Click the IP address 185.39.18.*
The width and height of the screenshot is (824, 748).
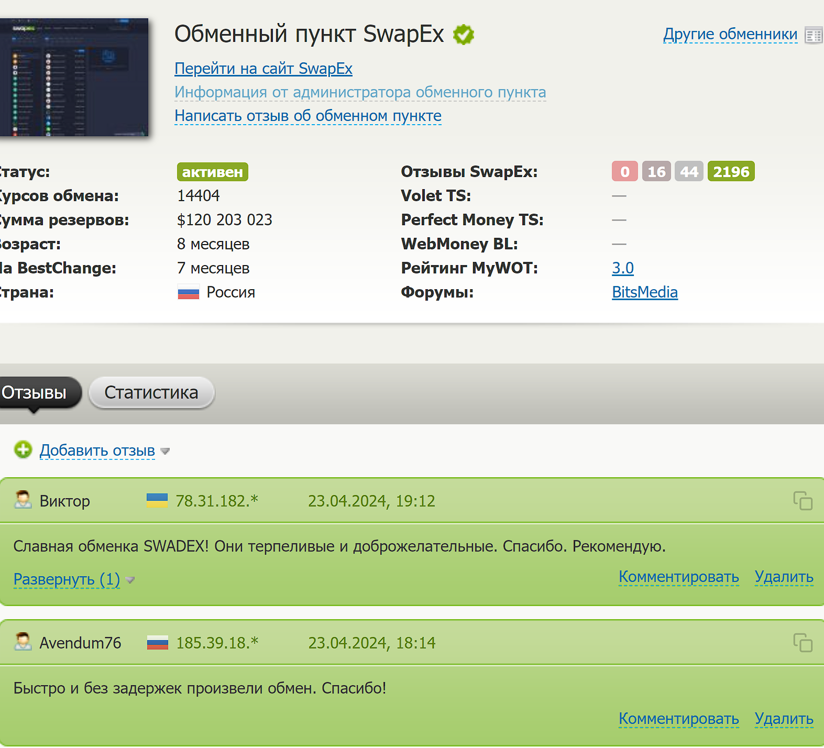[x=217, y=643]
